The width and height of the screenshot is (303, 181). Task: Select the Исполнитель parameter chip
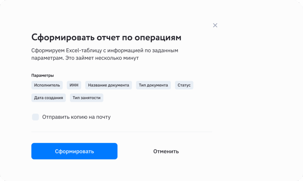pyautogui.click(x=47, y=85)
